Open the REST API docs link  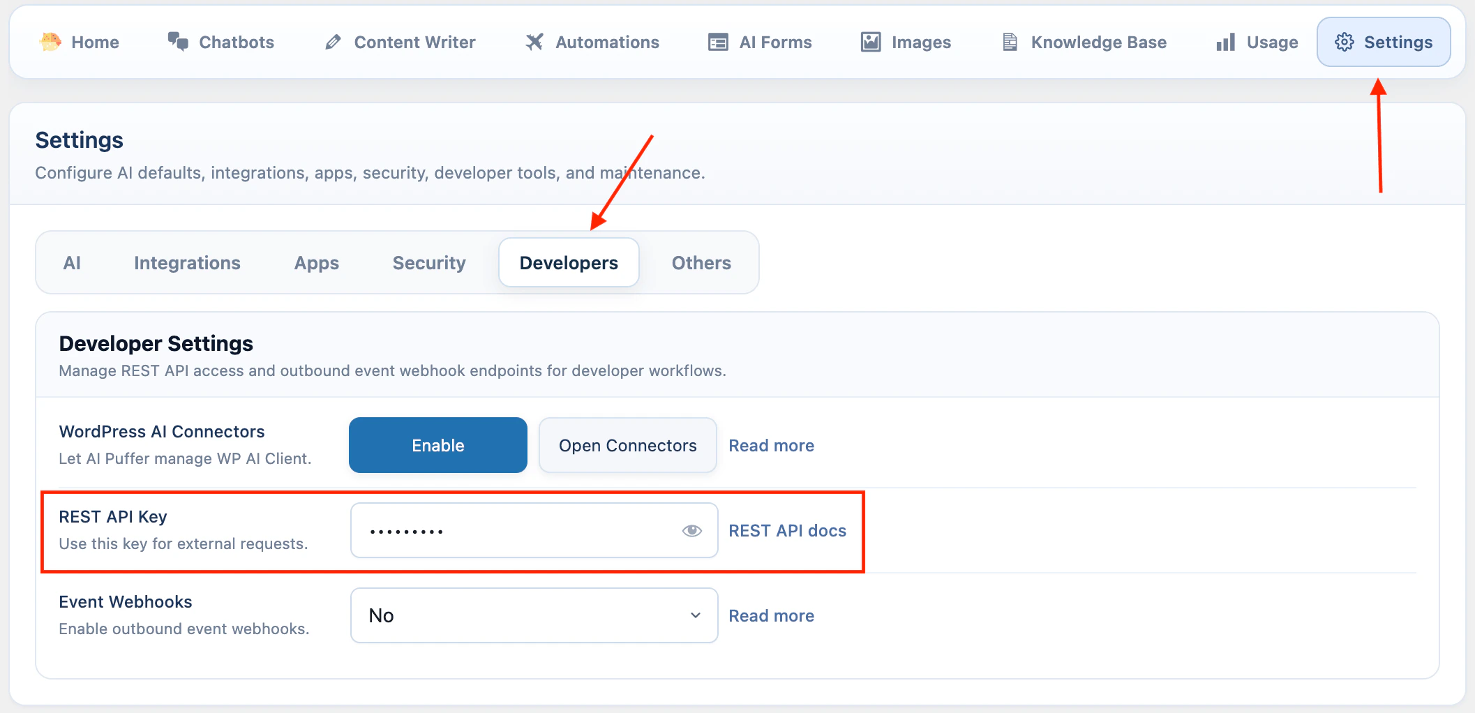click(x=788, y=531)
